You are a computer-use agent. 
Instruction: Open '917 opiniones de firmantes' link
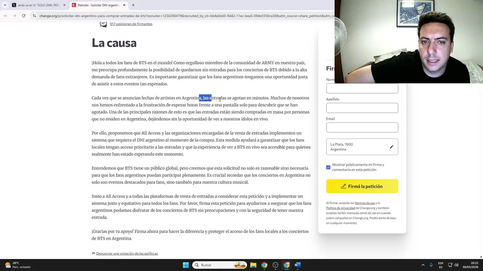tap(131, 24)
